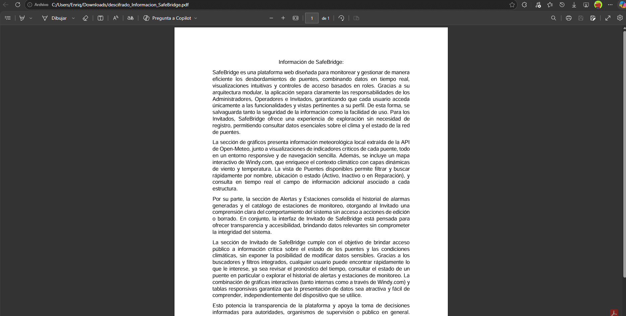Fit page to width
The image size is (626, 316).
[x=295, y=18]
